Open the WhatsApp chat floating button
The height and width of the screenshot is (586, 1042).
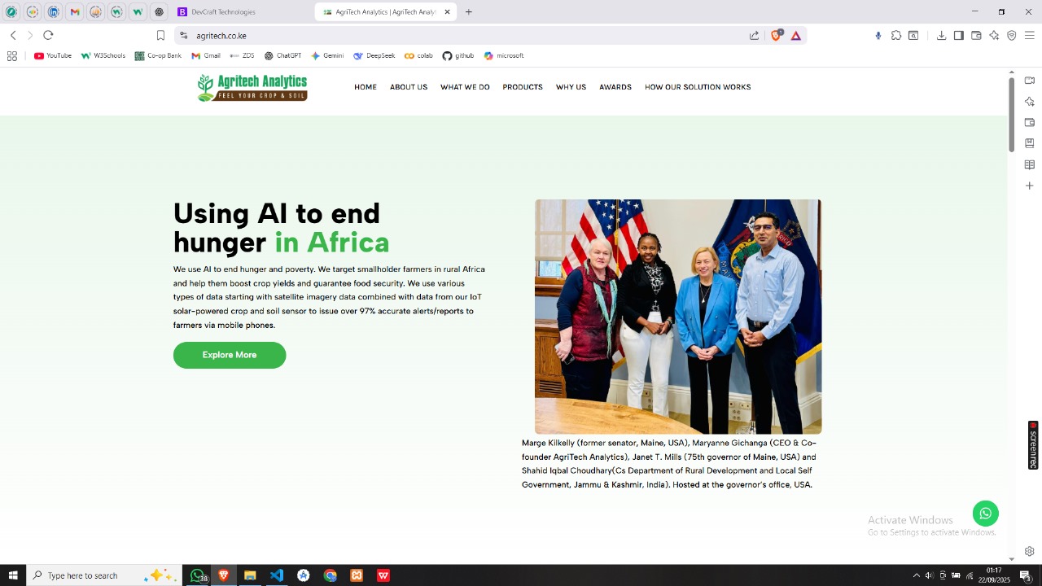(985, 514)
